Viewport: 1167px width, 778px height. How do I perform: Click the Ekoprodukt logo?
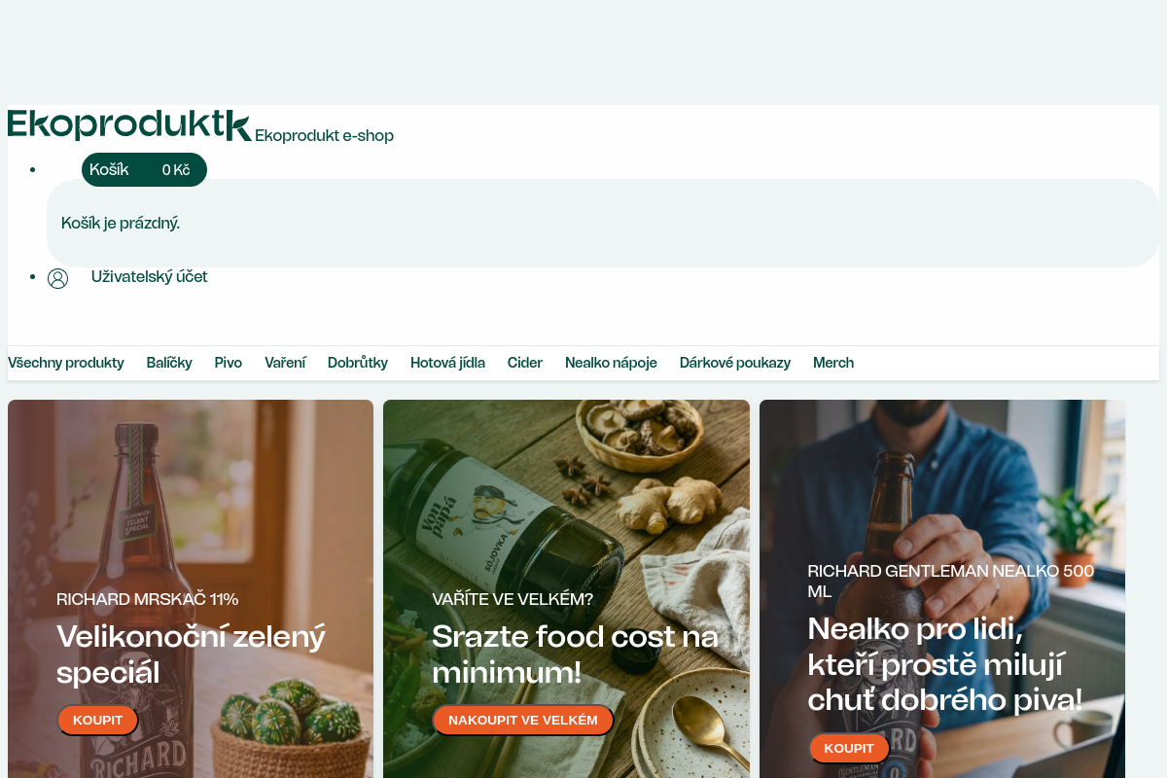click(x=129, y=125)
